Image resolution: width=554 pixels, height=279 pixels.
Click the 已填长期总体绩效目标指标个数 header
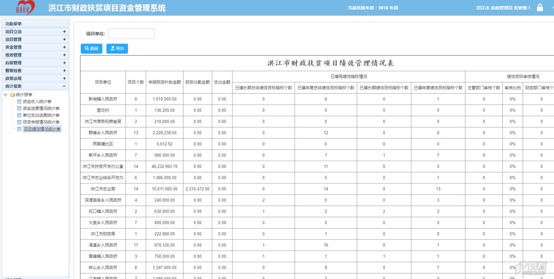pyautogui.click(x=263, y=88)
